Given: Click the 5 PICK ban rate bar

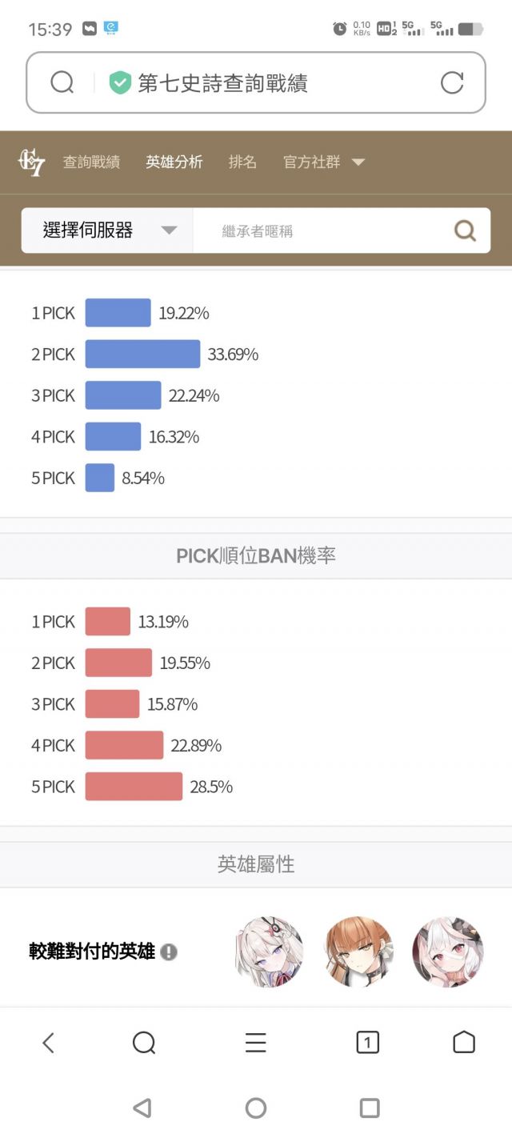Looking at the screenshot, I should click(x=134, y=787).
